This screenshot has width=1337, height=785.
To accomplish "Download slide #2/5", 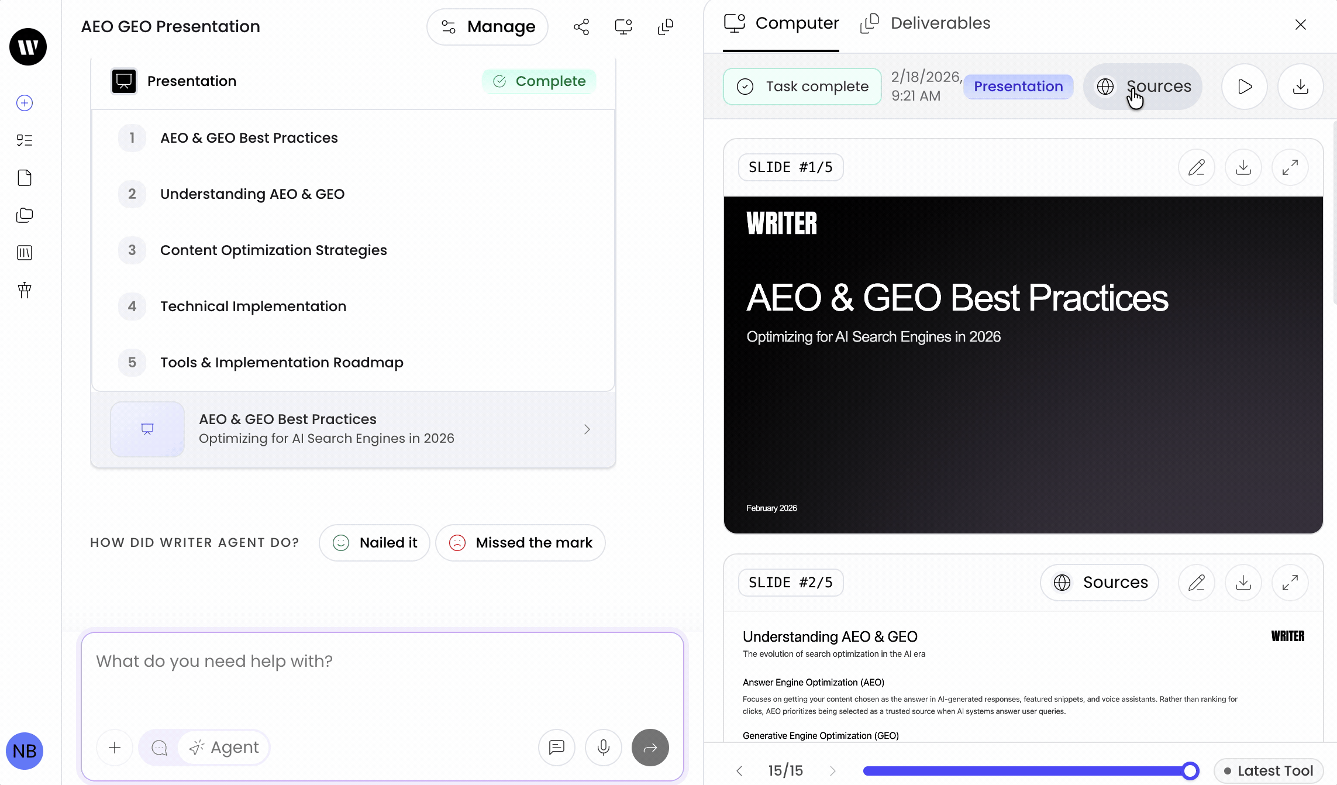I will click(x=1243, y=583).
